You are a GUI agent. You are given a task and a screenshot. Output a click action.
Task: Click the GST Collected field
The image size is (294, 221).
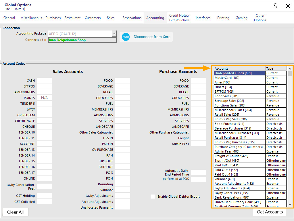click(x=44, y=201)
